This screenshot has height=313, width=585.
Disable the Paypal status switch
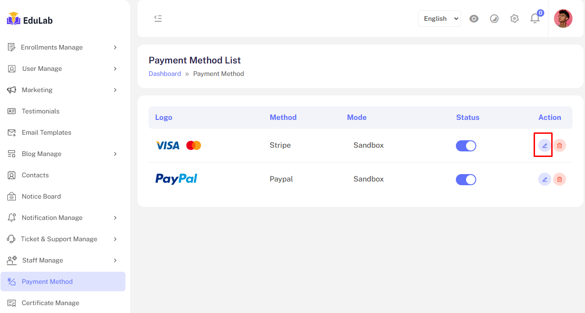(466, 180)
